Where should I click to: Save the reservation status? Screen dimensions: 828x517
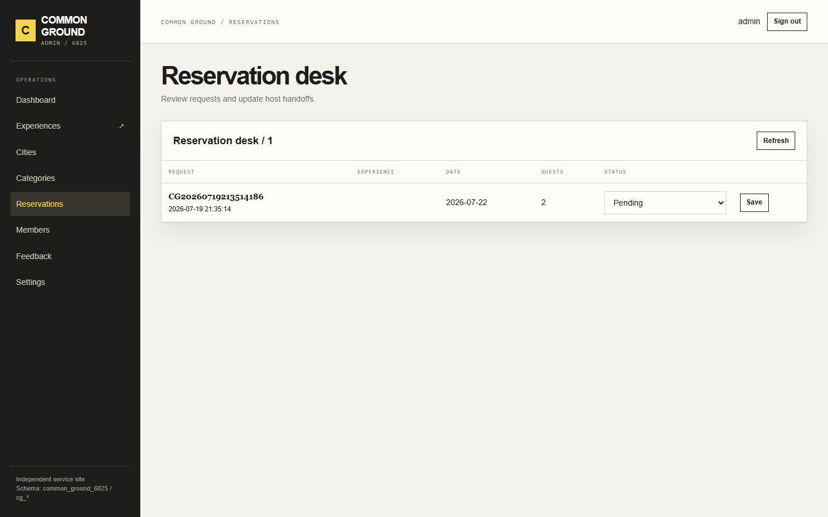tap(754, 202)
